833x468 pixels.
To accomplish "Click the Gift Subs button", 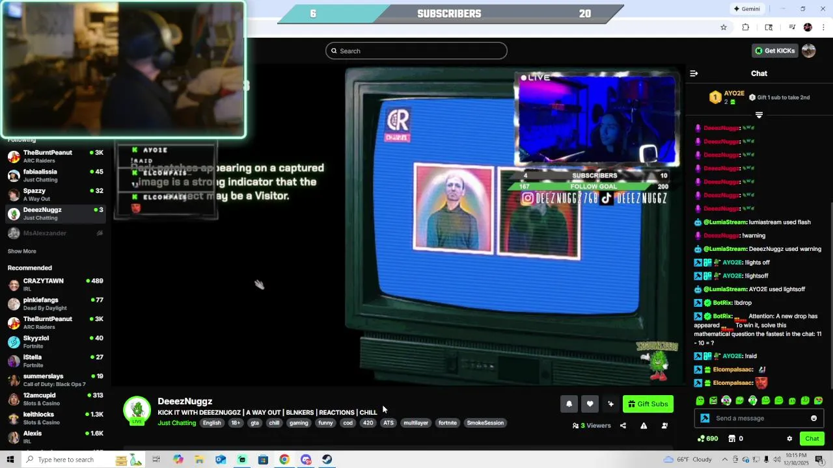I will coord(648,404).
